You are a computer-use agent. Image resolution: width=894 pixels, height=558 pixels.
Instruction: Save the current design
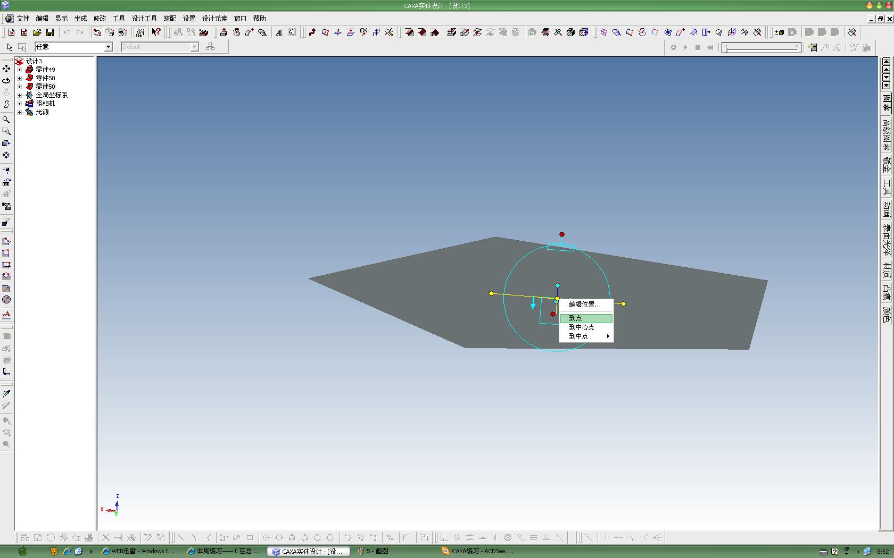[x=50, y=32]
